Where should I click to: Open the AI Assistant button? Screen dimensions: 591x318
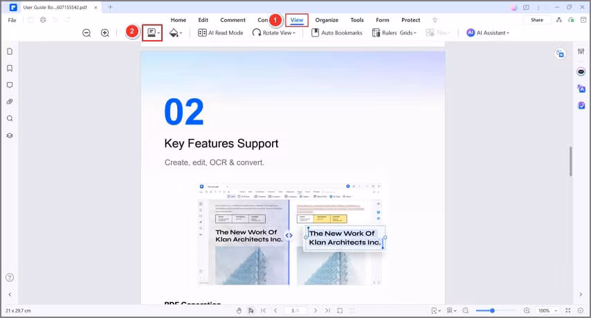pos(488,32)
